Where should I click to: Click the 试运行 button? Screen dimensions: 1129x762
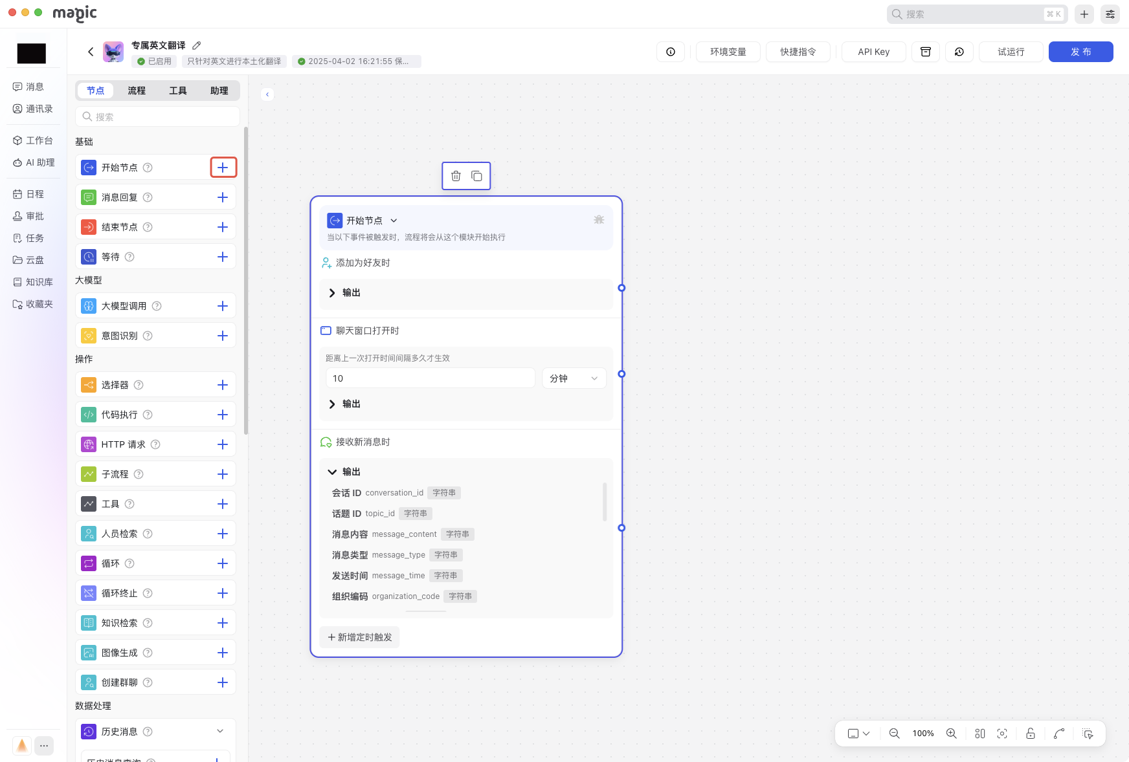pos(1011,52)
